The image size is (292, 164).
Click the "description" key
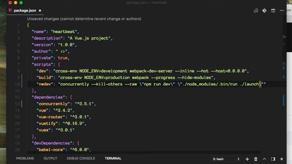pyautogui.click(x=47, y=38)
